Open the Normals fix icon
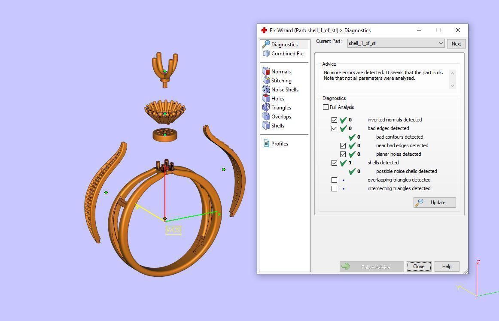 (x=266, y=71)
